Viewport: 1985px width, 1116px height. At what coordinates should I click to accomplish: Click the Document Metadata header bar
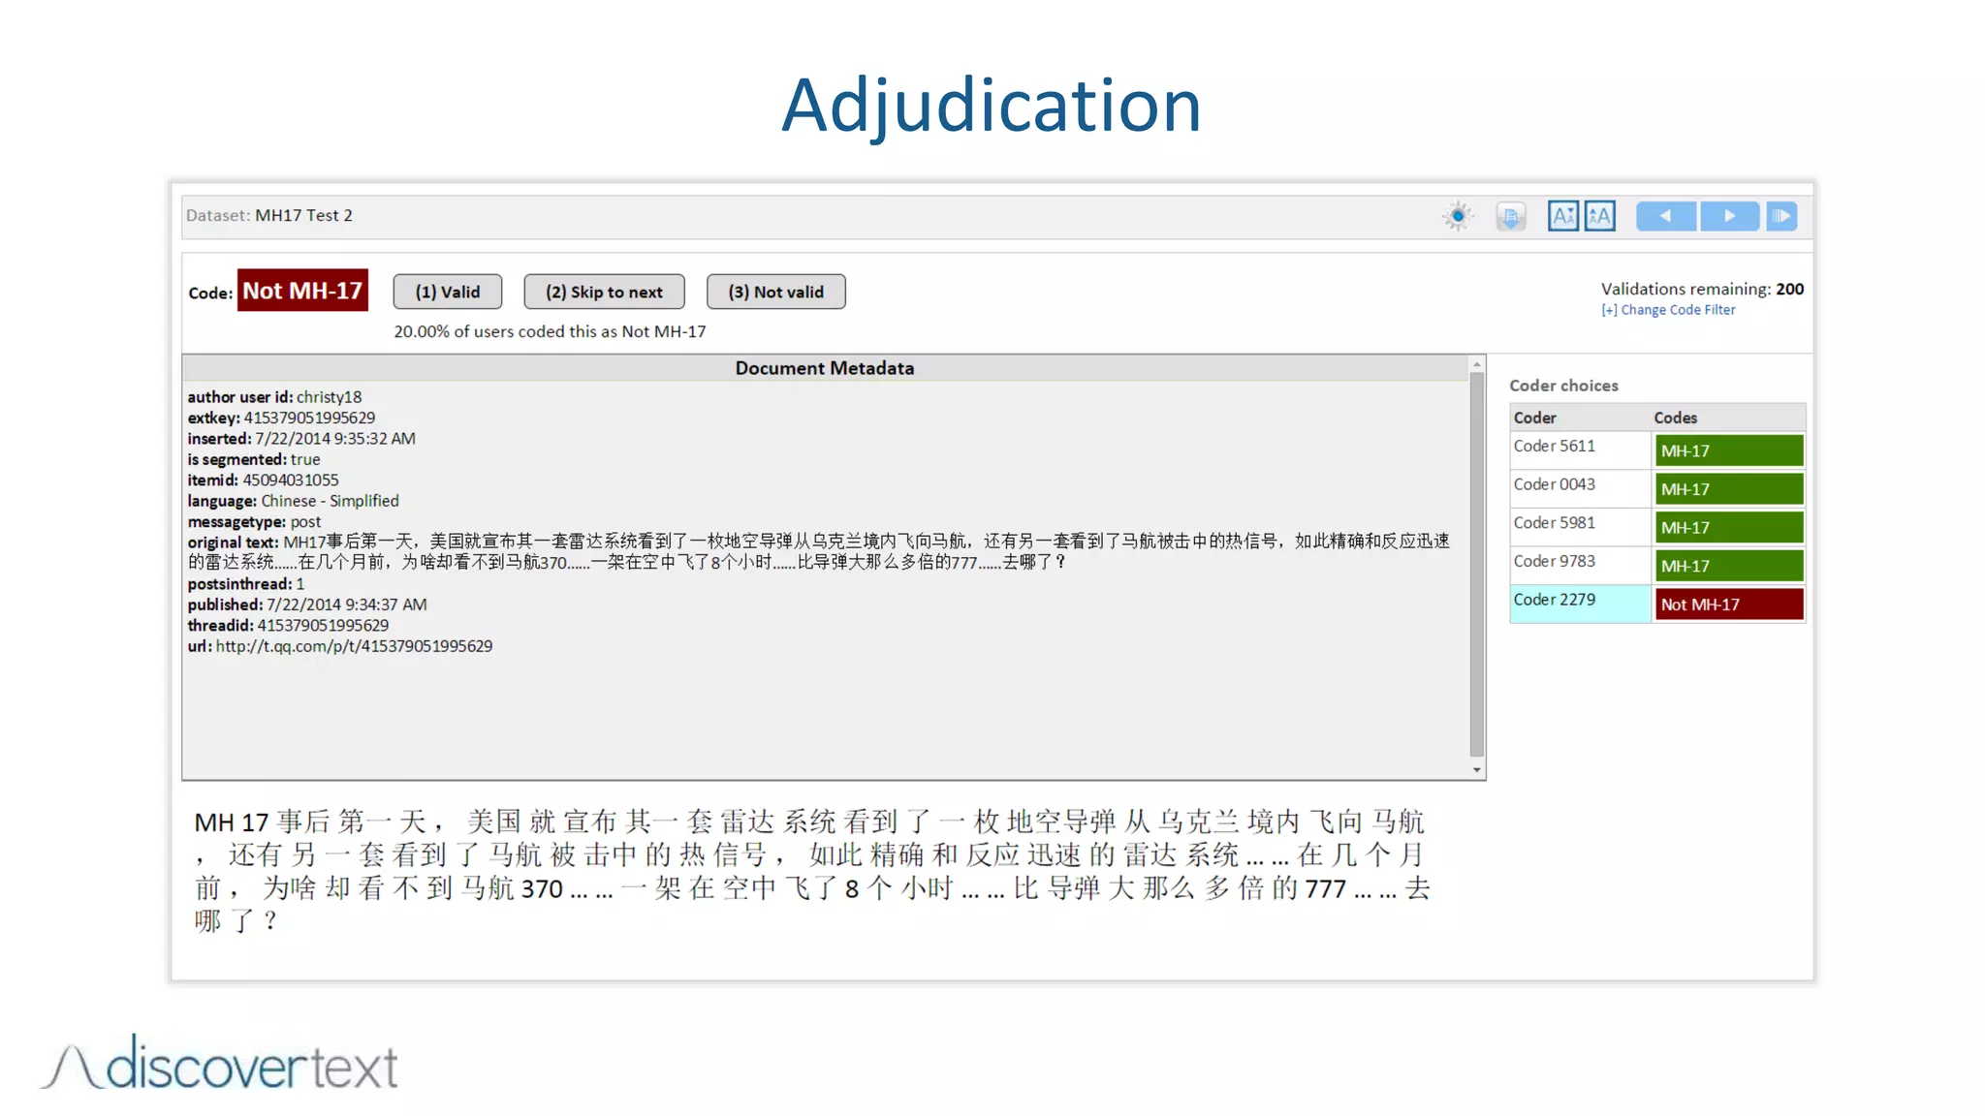click(x=825, y=368)
